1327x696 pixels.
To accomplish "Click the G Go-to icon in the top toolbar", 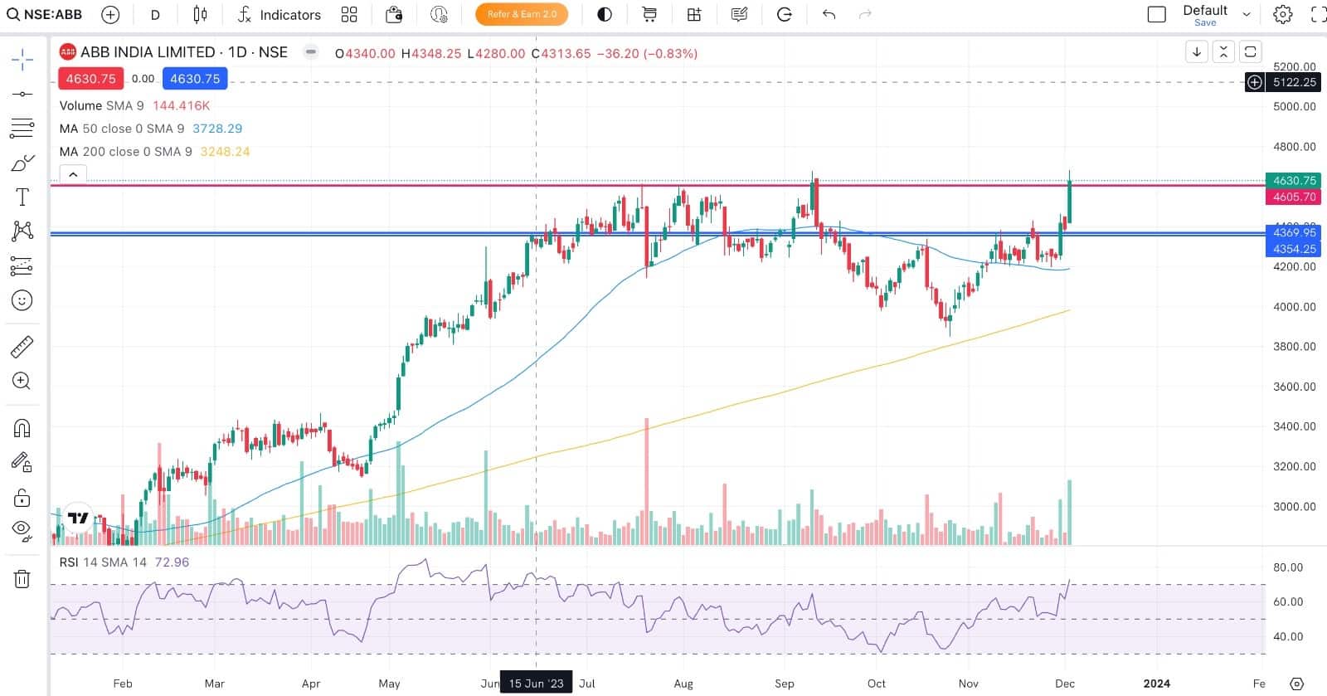I will [x=784, y=14].
